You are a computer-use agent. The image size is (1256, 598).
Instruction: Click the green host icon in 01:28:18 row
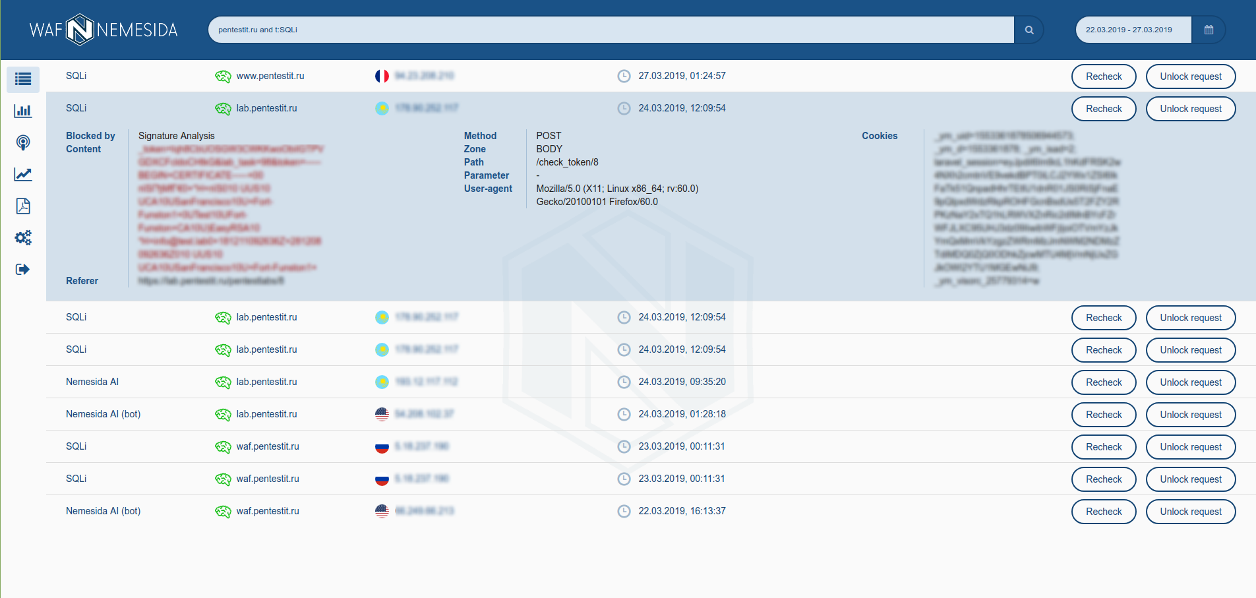coord(223,415)
